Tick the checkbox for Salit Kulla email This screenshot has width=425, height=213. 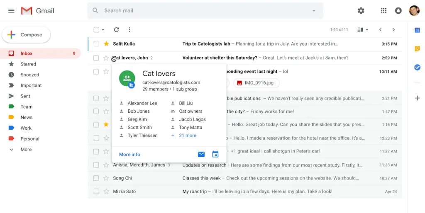point(96,44)
